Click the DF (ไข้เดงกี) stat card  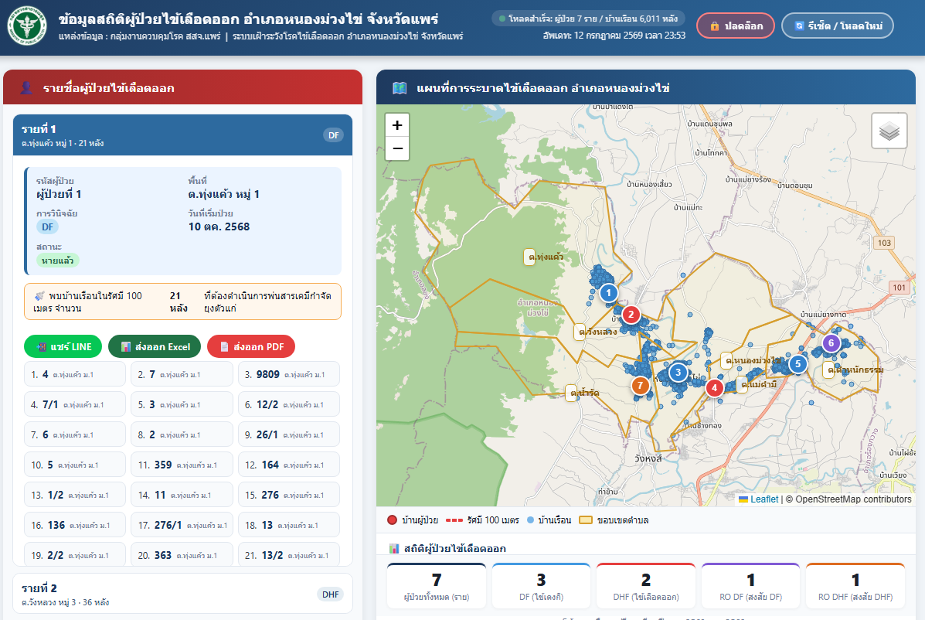[x=541, y=586]
